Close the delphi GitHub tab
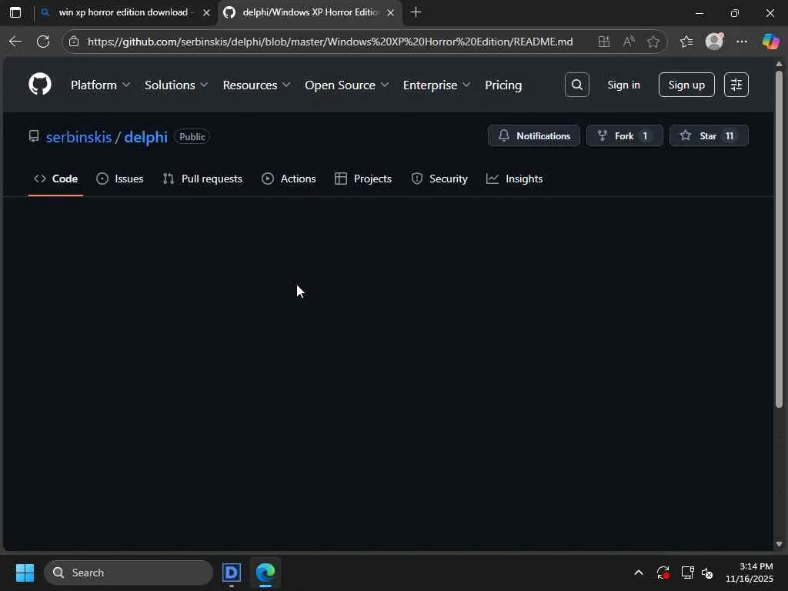Viewport: 788px width, 591px height. coord(390,12)
